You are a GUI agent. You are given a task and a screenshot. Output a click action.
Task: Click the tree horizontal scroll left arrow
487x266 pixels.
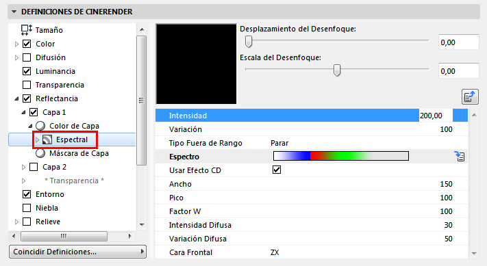14,236
